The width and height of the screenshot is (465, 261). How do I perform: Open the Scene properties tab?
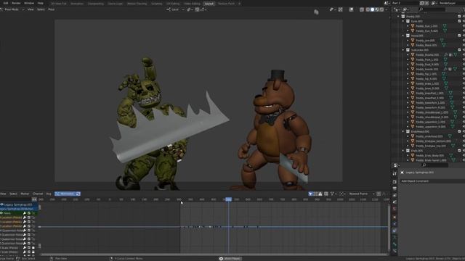pos(395,202)
